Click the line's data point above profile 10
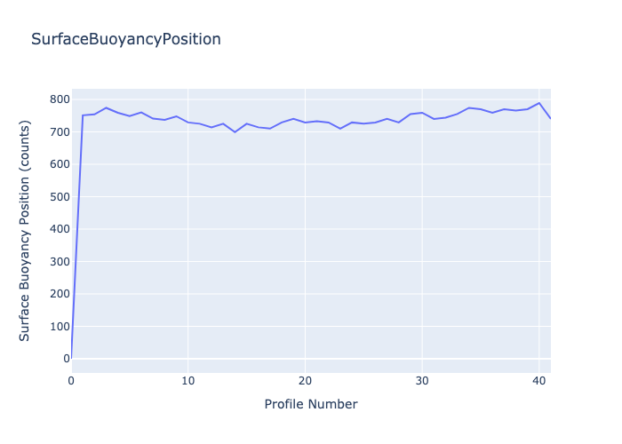 tap(188, 123)
